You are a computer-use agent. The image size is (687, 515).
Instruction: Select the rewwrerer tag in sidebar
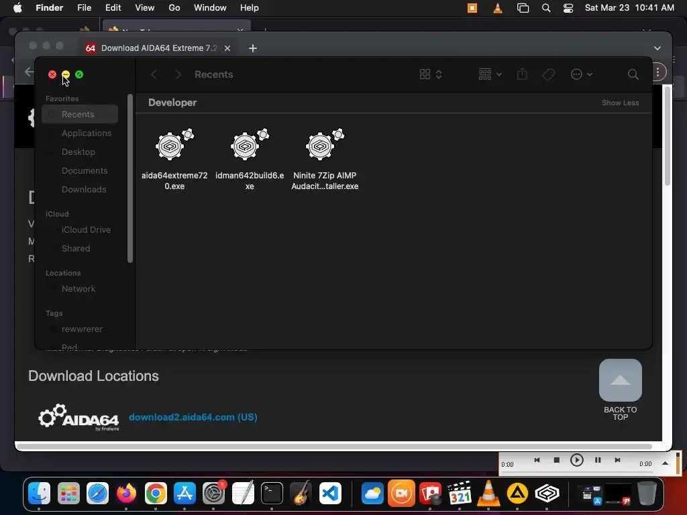[x=80, y=329]
